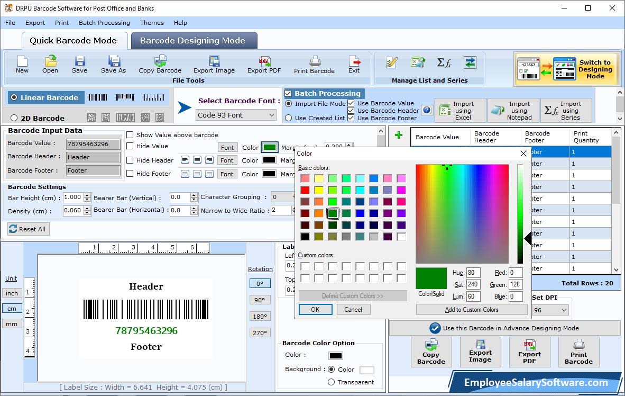Viewport: 625px width, 396px height.
Task: Click large Export PDF button at bottom
Action: pos(529,352)
